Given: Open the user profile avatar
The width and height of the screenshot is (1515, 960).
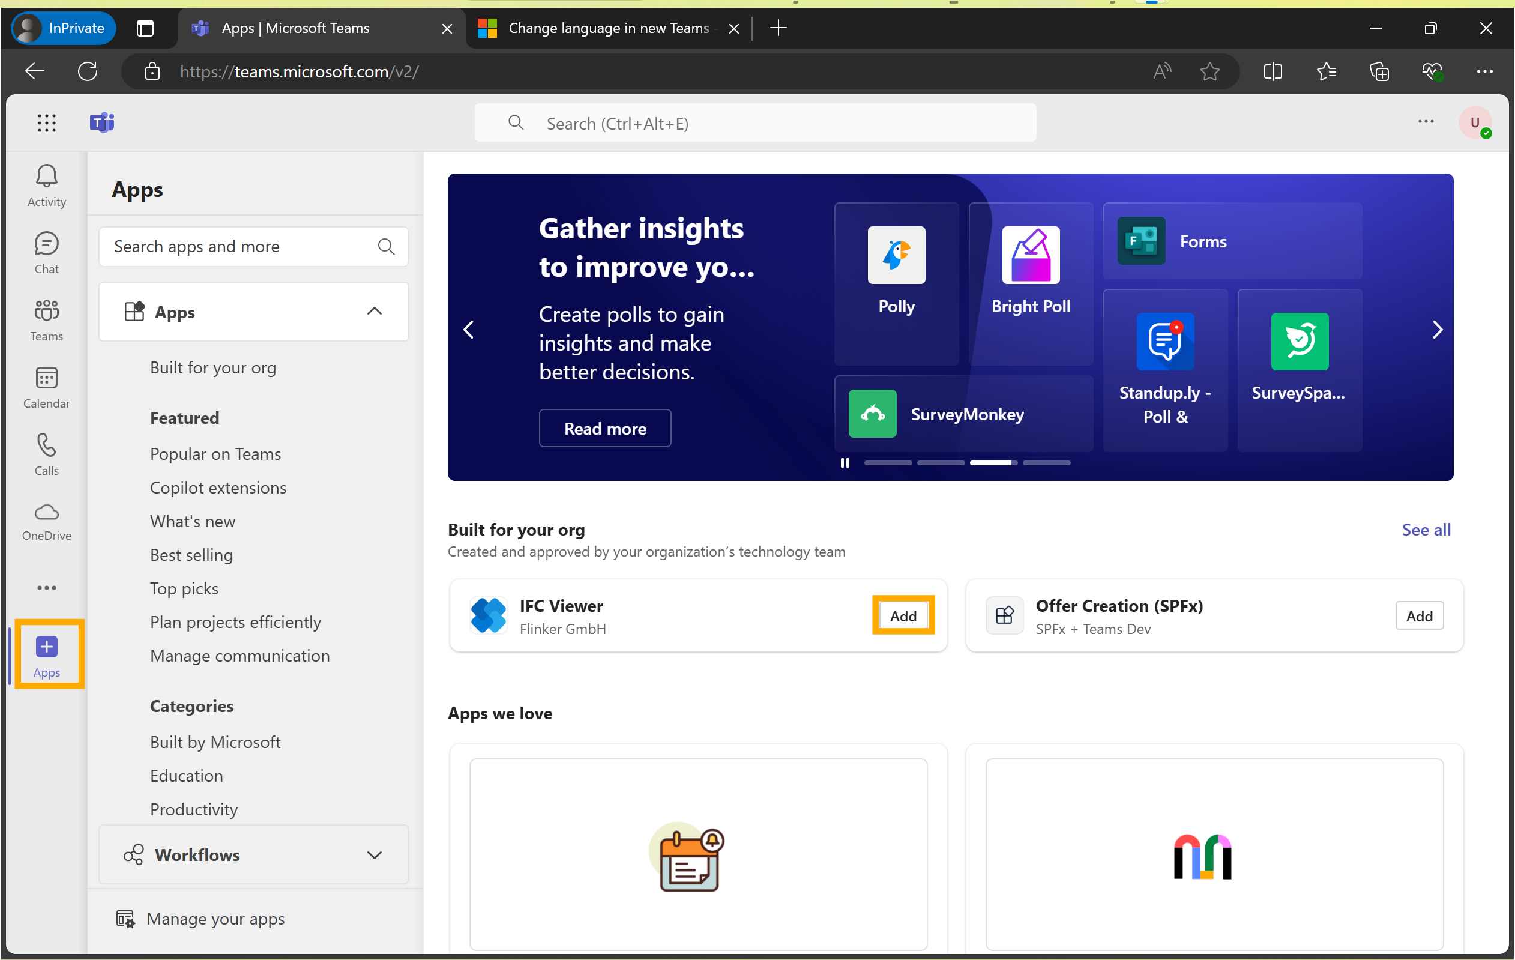Looking at the screenshot, I should (1475, 122).
